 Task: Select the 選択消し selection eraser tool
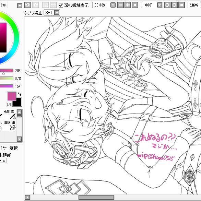[10, 126]
